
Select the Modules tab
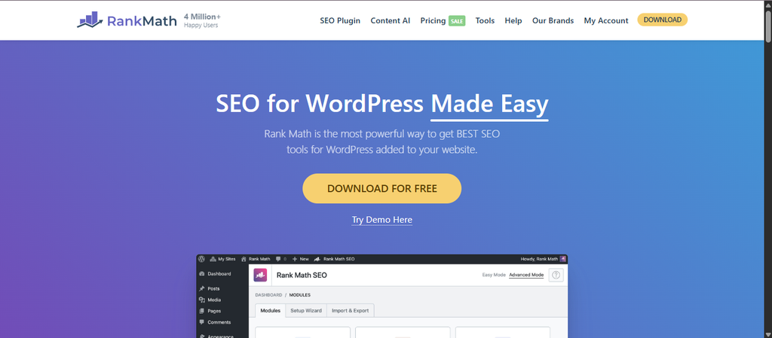coord(271,310)
